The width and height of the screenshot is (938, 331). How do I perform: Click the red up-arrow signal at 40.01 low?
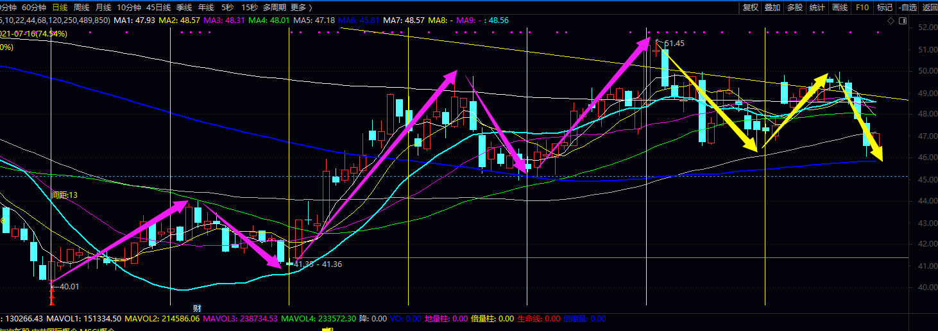click(52, 295)
